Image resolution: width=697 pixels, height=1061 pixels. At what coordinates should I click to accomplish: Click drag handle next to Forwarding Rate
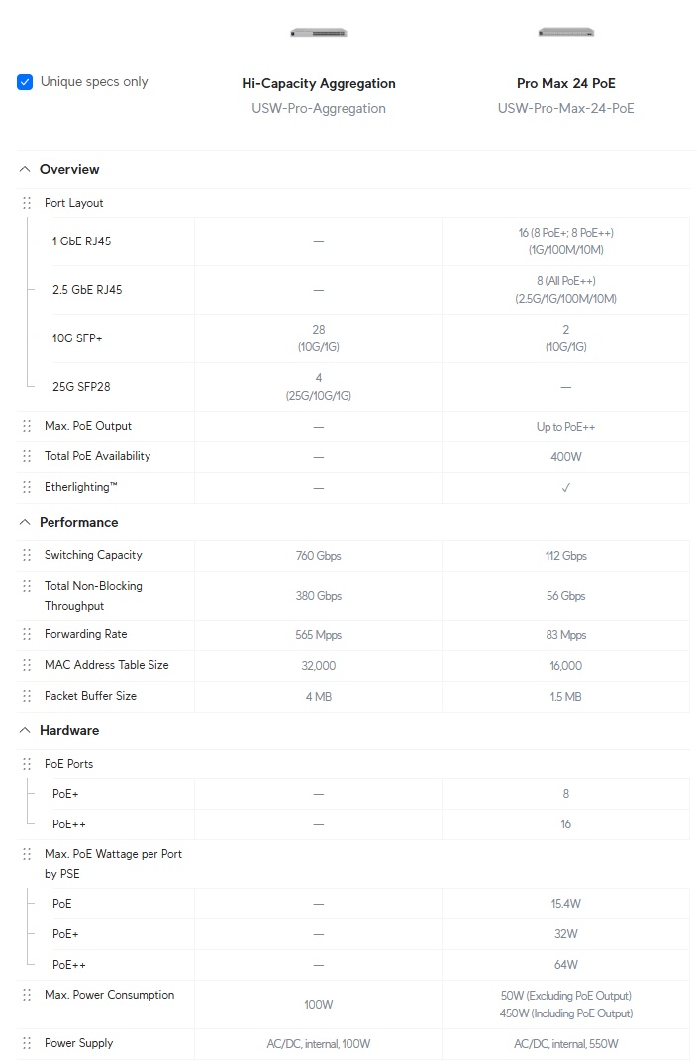point(27,634)
